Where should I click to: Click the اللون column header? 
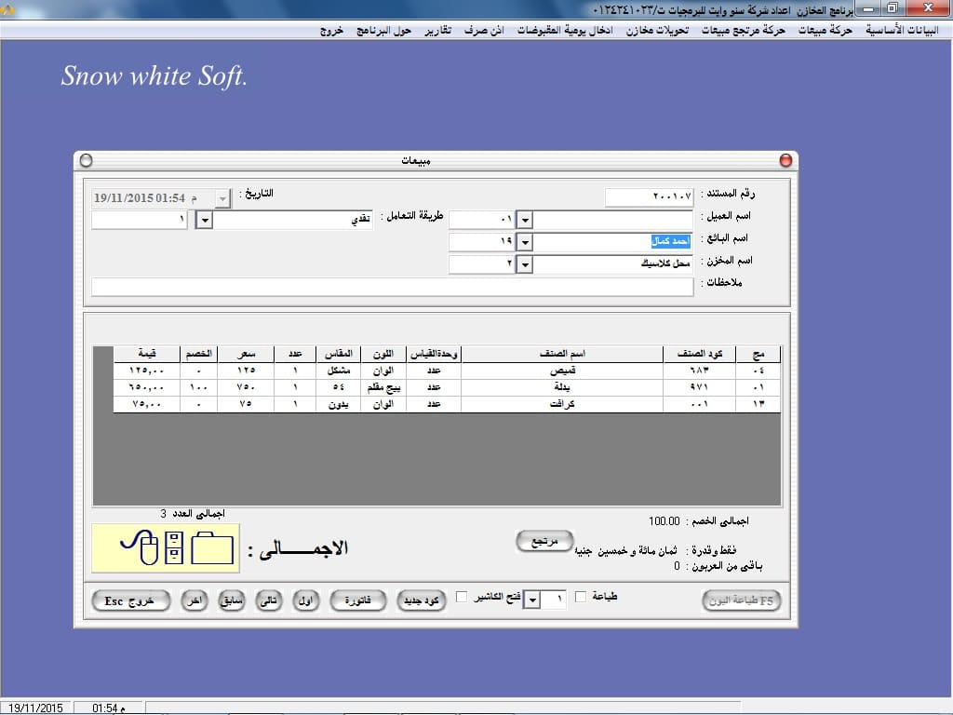[x=383, y=354]
